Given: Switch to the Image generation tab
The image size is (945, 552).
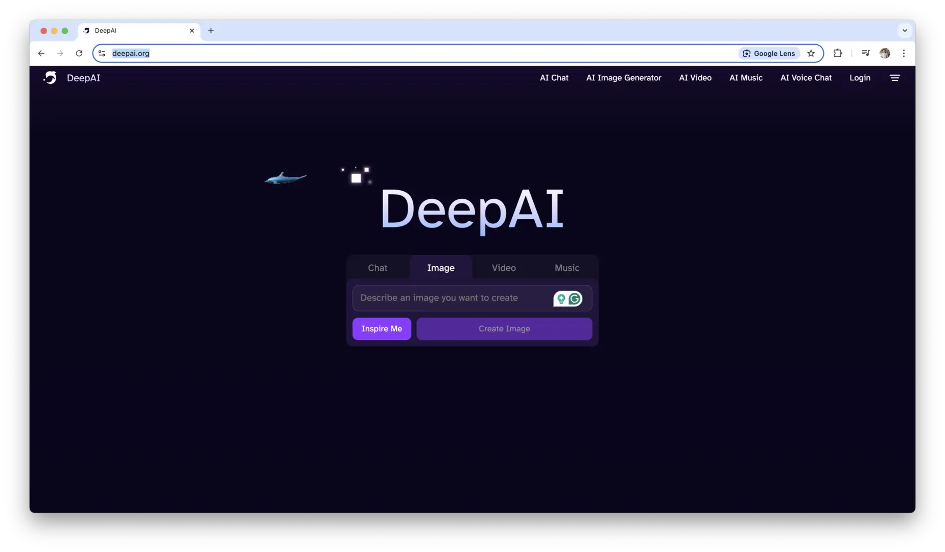Looking at the screenshot, I should click(x=441, y=267).
